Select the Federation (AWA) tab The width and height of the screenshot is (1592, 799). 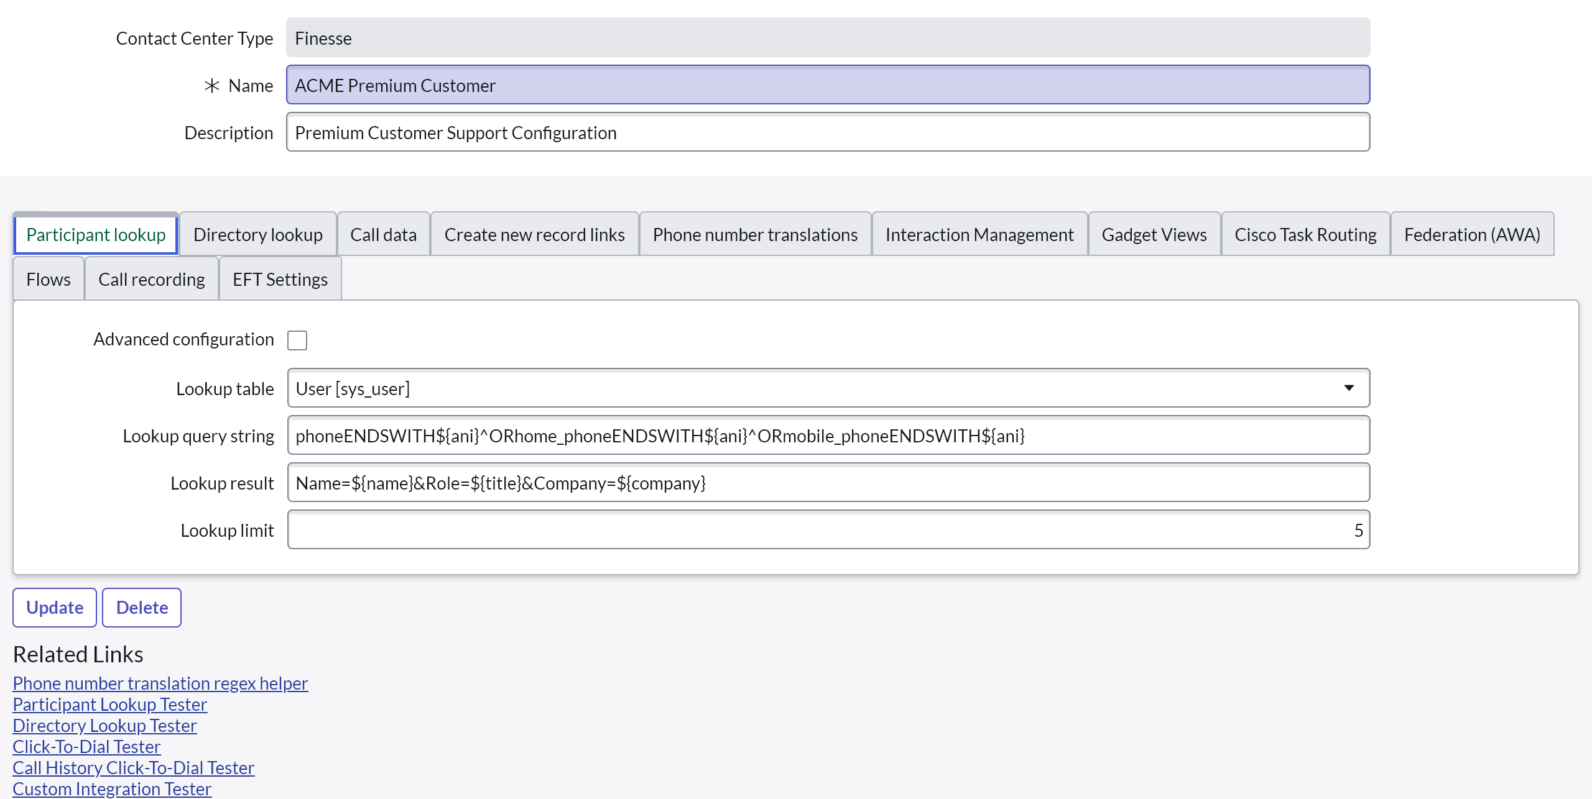[1472, 234]
